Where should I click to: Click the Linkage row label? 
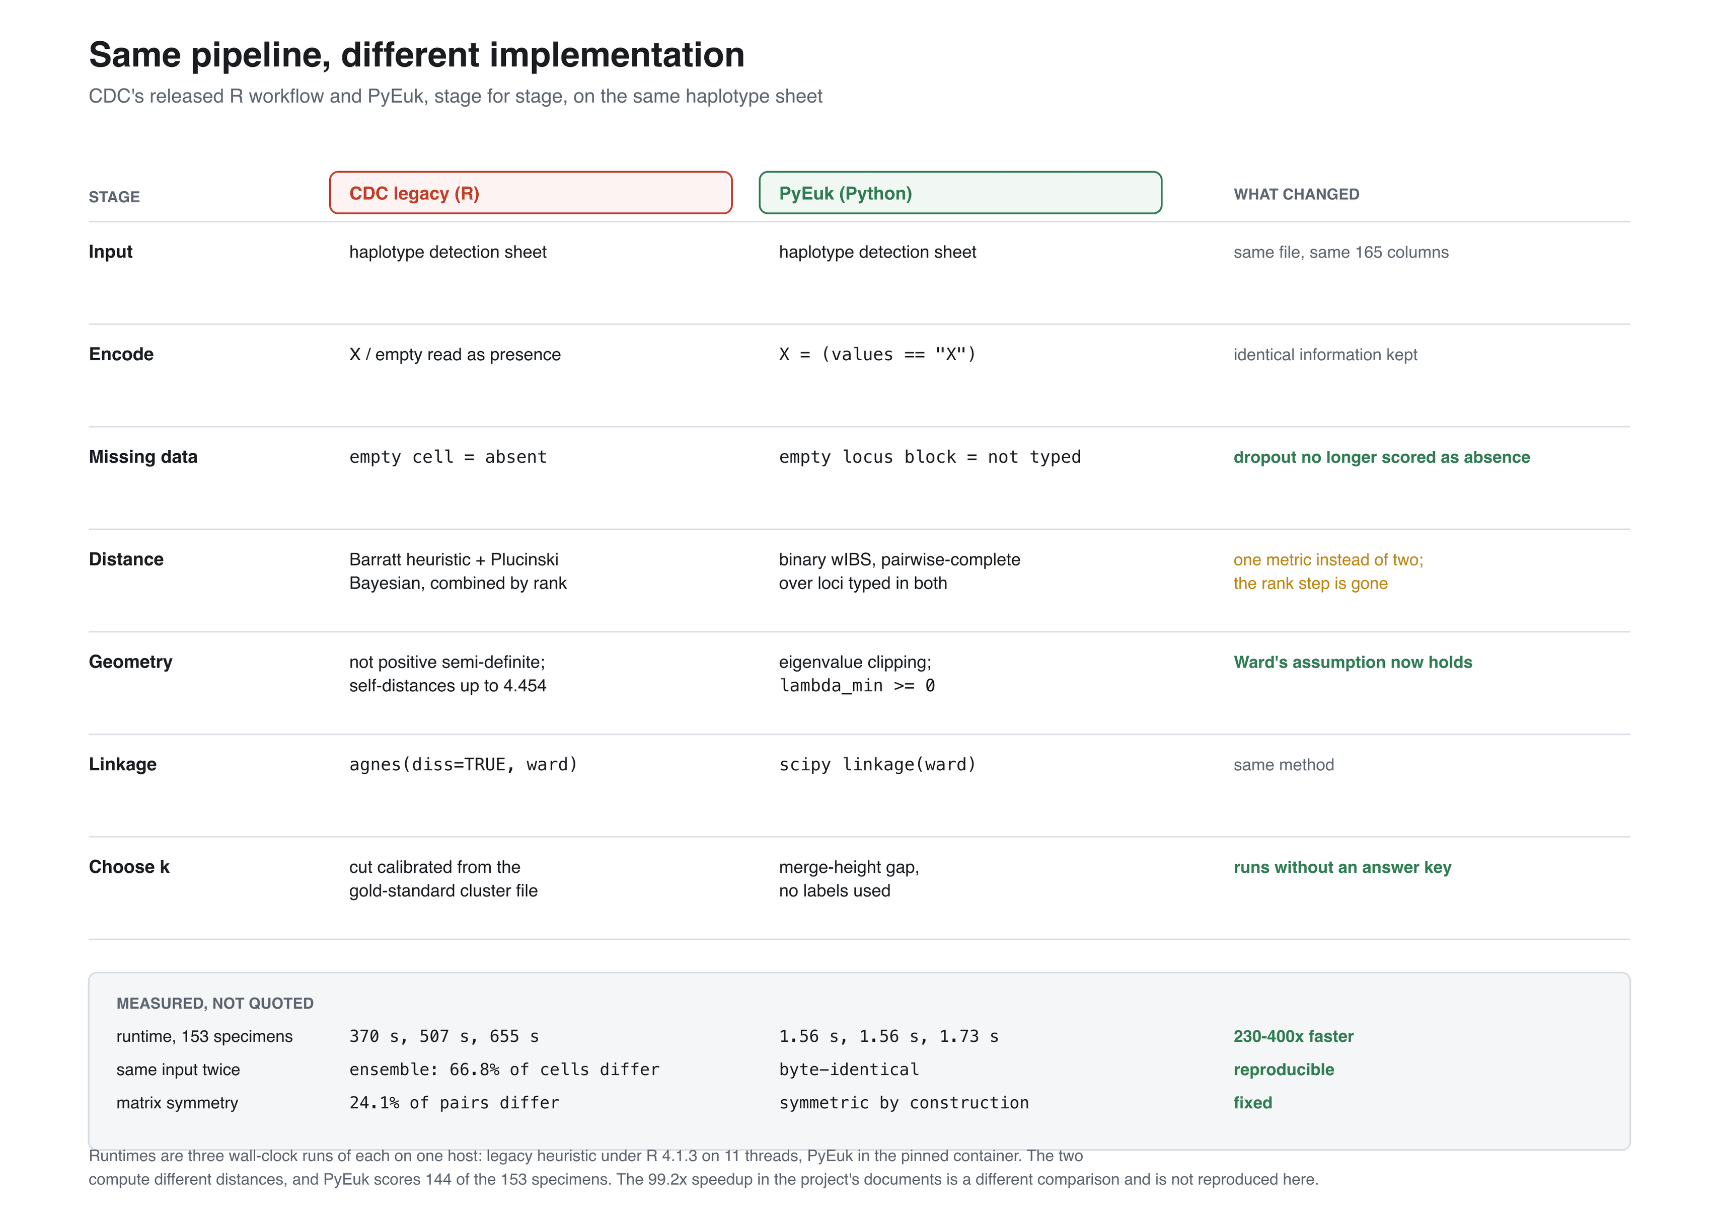(123, 764)
